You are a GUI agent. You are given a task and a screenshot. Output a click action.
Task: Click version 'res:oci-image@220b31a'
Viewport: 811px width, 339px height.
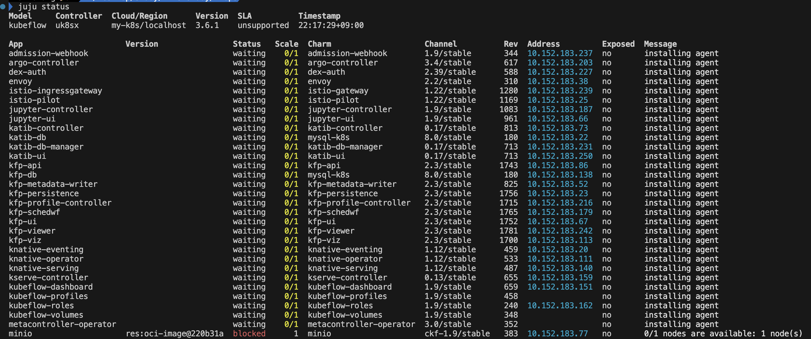[175, 334]
